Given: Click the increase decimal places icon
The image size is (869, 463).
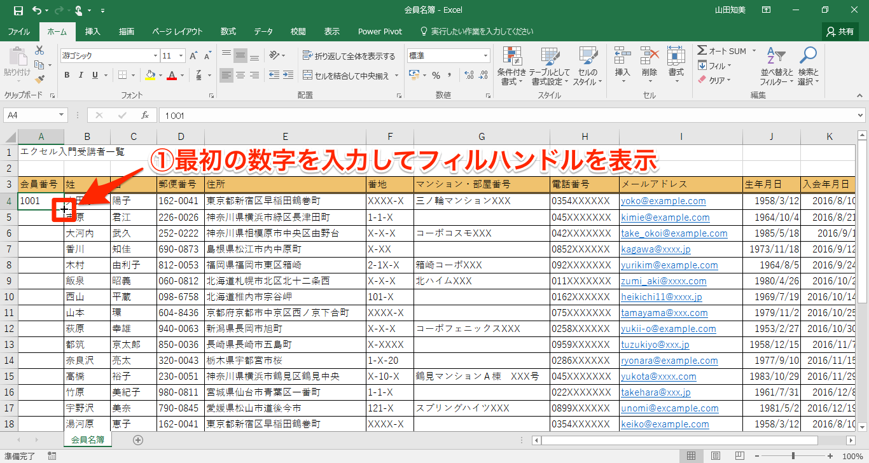Looking at the screenshot, I should click(x=468, y=76).
